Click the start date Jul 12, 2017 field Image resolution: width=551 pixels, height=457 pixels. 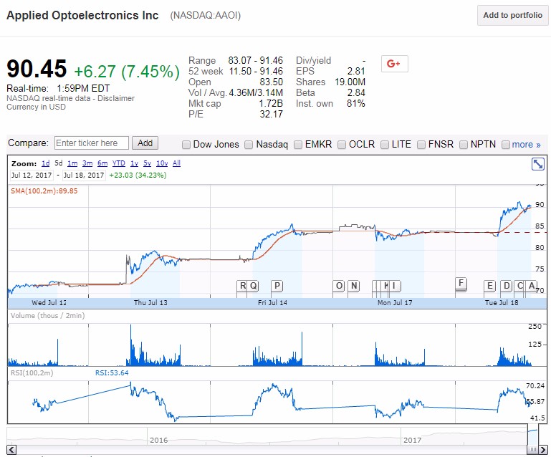32,175
